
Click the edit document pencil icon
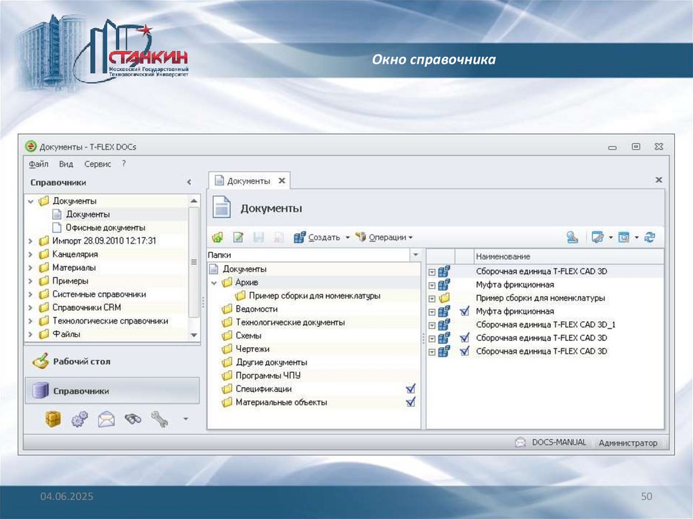238,238
